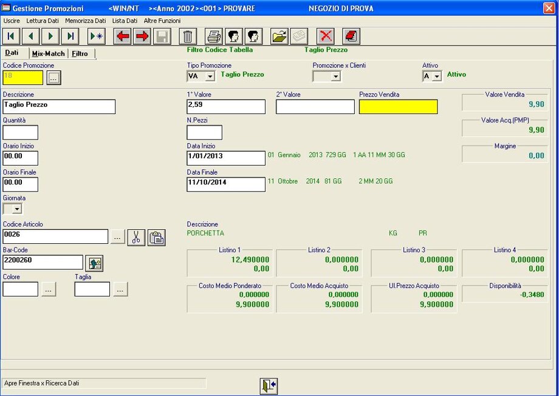559x396 pixels.
Task: Expand the Tipo Promozione dropdown
Action: click(210, 76)
